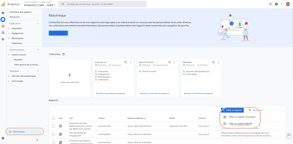Click Modifier l'ensemble de rapports for Cycle de vie
Viewport: 293px width, 144px height.
[x=111, y=93]
